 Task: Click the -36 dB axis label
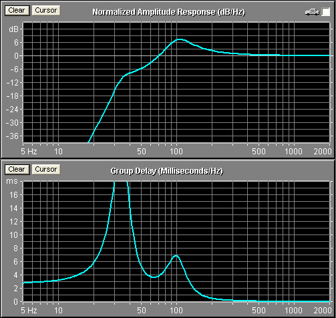(x=12, y=136)
